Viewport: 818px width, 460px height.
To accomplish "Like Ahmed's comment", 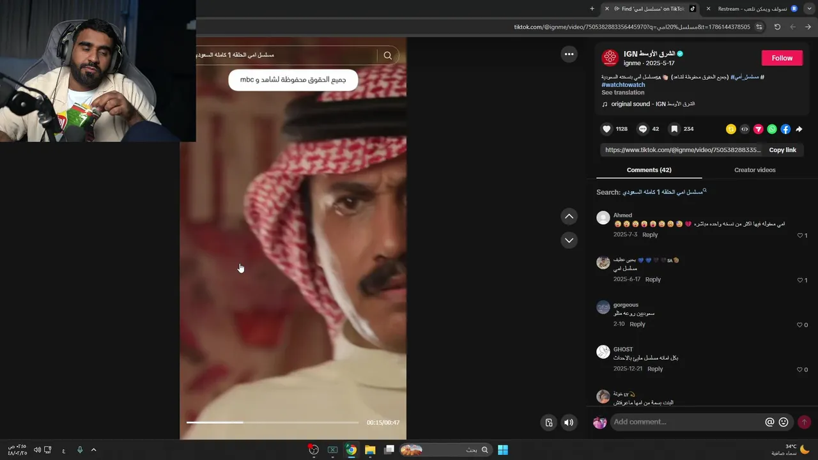I will (799, 236).
